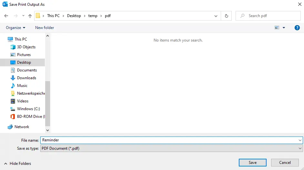This screenshot has width=304, height=170.
Task: Select 'pdf' in the address breadcrumb
Action: tap(107, 16)
